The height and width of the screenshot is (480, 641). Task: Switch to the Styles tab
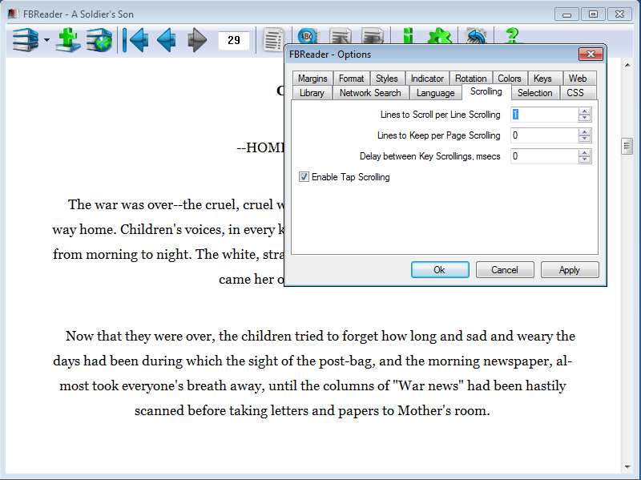click(x=387, y=78)
